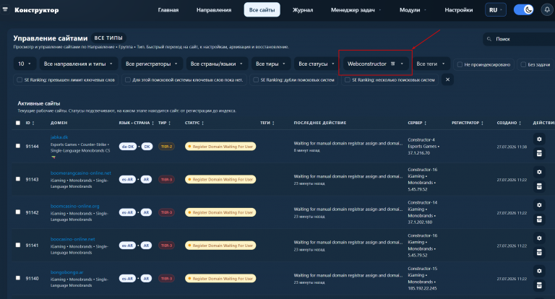
Task: Sort table by ID column arrows
Action: point(33,123)
